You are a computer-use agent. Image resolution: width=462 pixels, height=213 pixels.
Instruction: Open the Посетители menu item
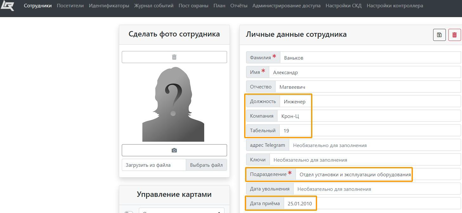(70, 6)
